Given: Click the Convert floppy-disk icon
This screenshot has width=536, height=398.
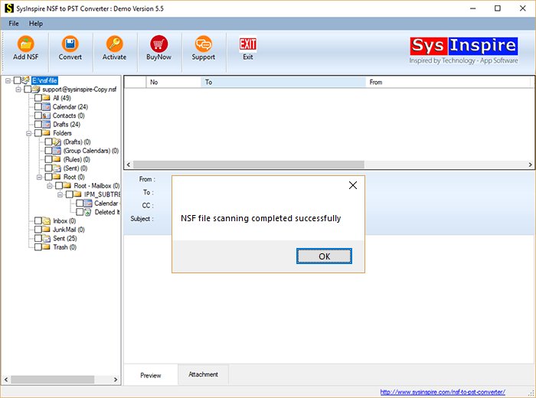Looking at the screenshot, I should coord(70,44).
